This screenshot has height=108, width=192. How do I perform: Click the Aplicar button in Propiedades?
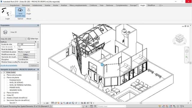click(34, 65)
